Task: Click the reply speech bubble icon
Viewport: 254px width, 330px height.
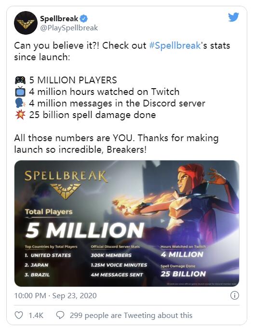Action: [x=60, y=315]
